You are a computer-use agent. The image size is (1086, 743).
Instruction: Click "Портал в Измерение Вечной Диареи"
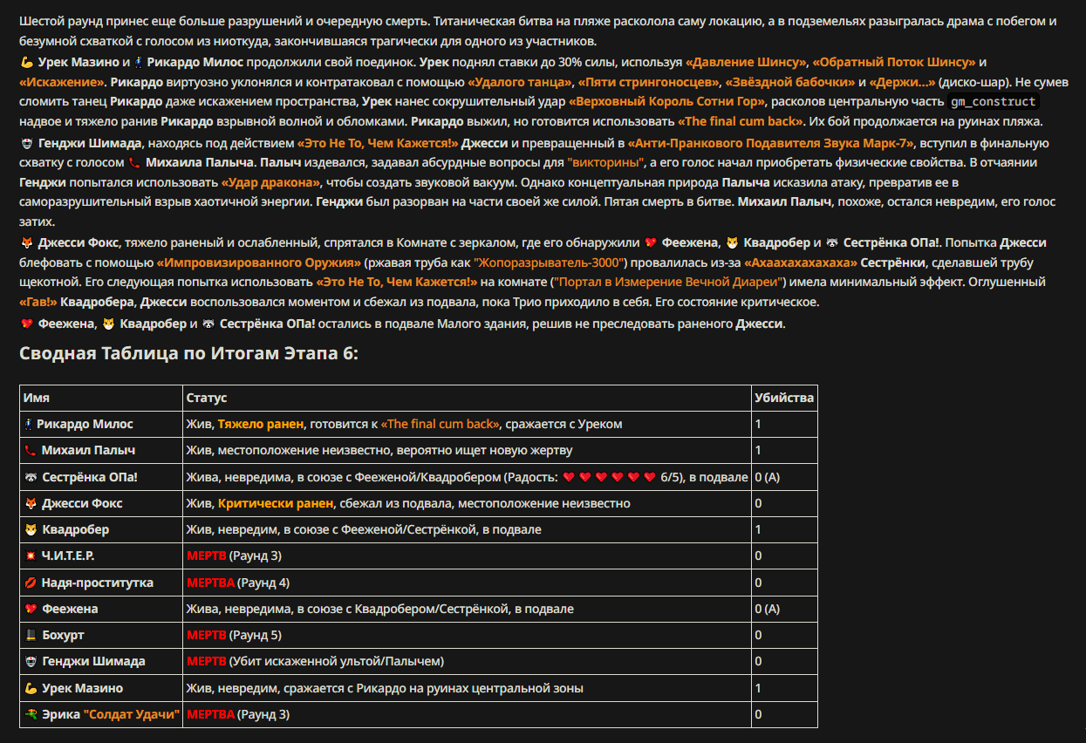670,283
